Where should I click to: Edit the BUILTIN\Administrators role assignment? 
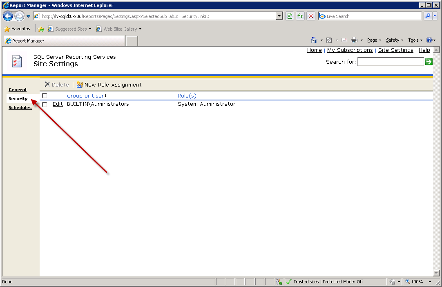pos(58,104)
